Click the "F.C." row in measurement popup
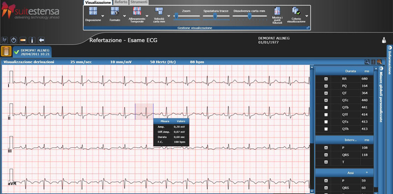This screenshot has width=393, height=194. click(x=171, y=142)
